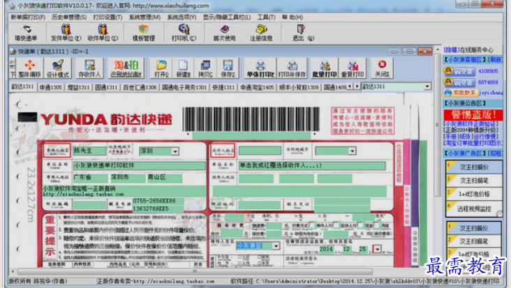Switch to the 申通淘宝1405 tab
Viewport: 511px width, 288px height.
point(257,87)
